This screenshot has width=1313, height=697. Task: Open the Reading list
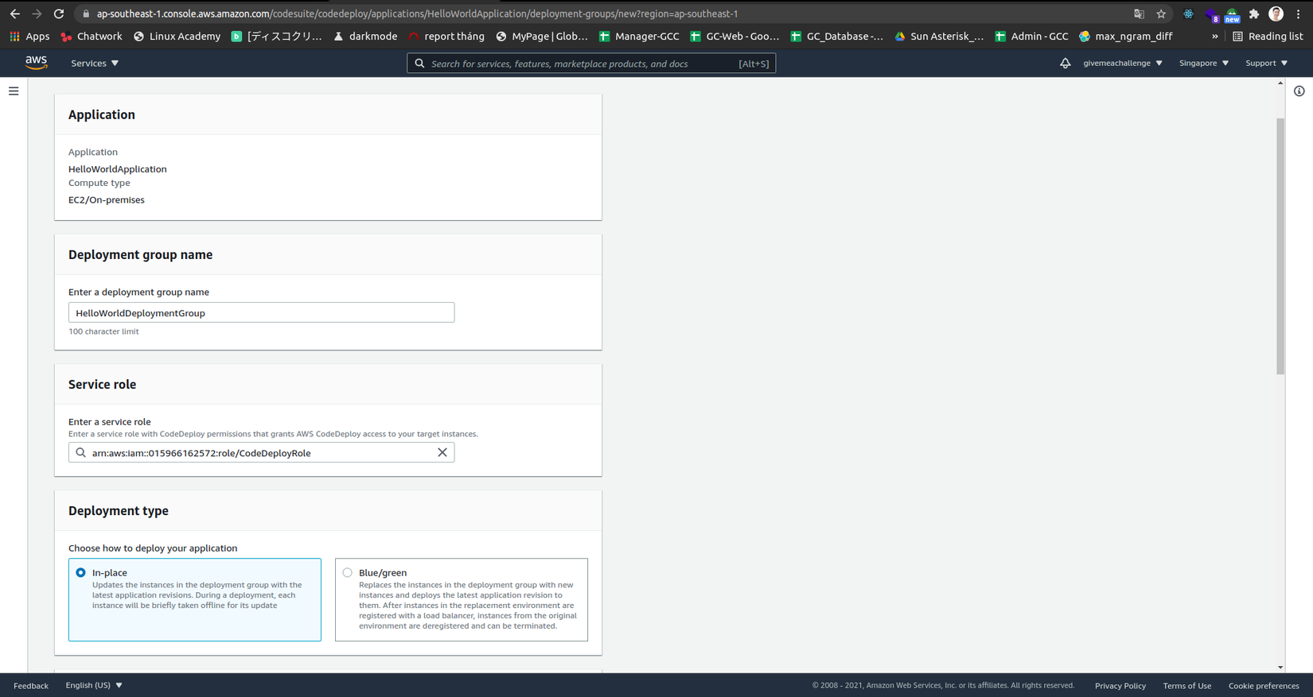coord(1268,36)
